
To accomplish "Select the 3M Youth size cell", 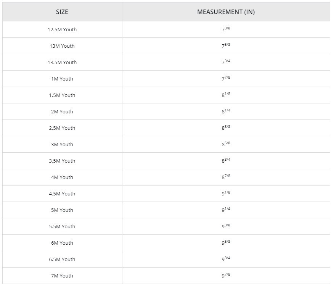I will [x=62, y=144].
